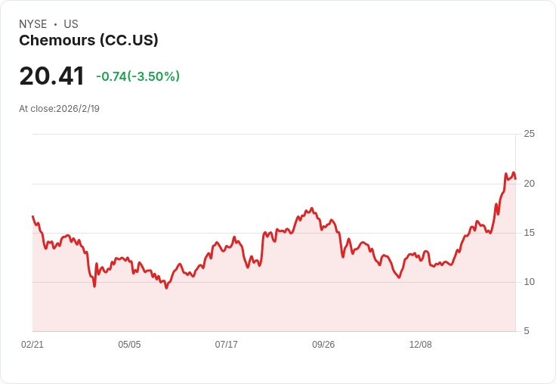Click the 15 value on the price axis

click(529, 233)
